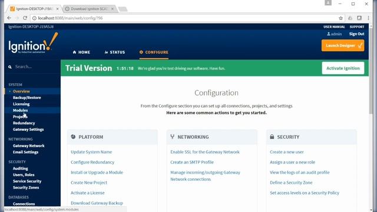The width and height of the screenshot is (377, 212).
Task: Select Overview in the System menu
Action: tap(21, 91)
